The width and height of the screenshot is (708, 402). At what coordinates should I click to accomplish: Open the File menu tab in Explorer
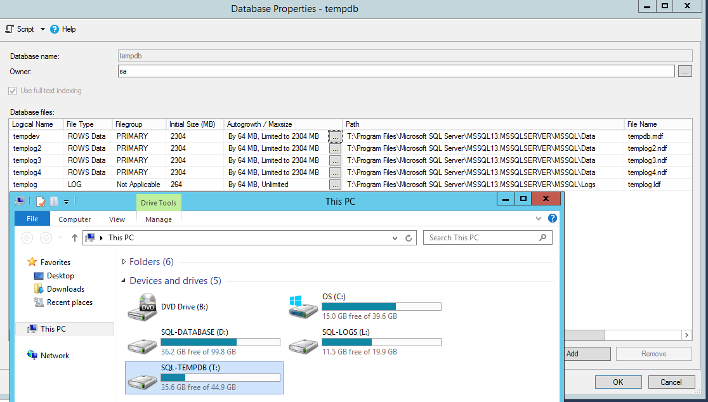point(32,219)
